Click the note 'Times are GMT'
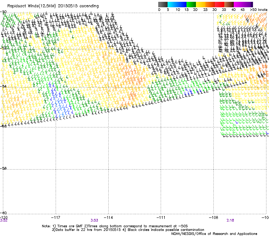Viewport: 269px width, 236px height. click(x=69, y=226)
